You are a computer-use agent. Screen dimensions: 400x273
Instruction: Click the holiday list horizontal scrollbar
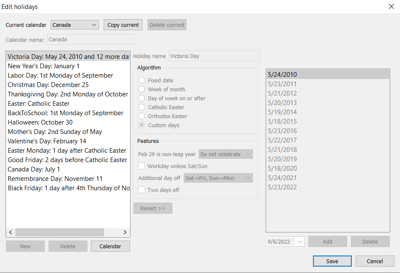tap(60, 232)
